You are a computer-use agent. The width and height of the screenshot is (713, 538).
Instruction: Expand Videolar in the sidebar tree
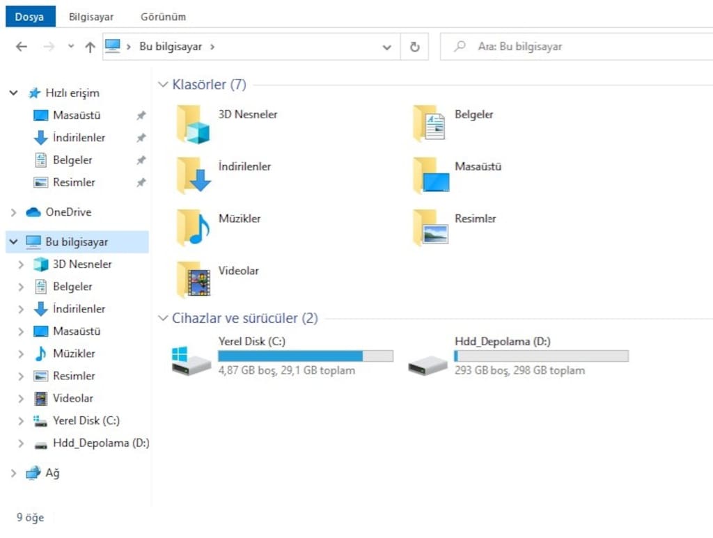point(21,399)
